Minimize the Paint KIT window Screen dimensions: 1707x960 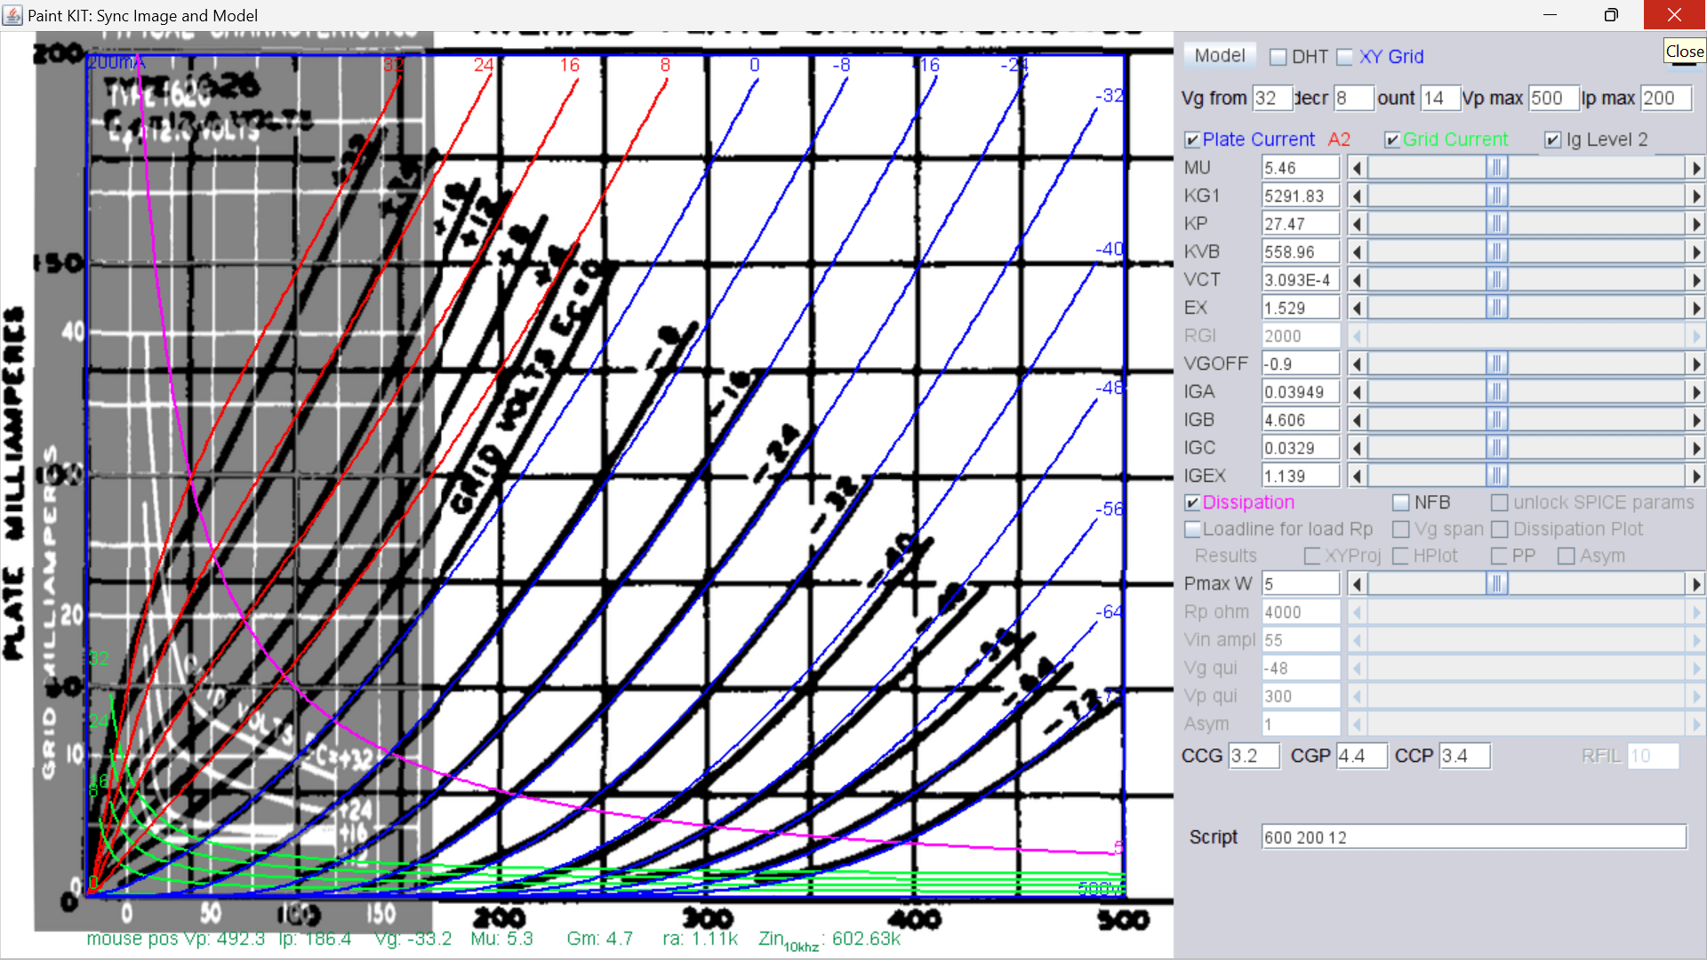[1550, 15]
